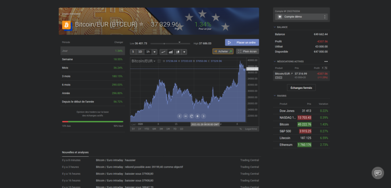Set chart interval to 5

pos(133,52)
